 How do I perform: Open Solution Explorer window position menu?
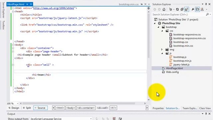point(203,4)
